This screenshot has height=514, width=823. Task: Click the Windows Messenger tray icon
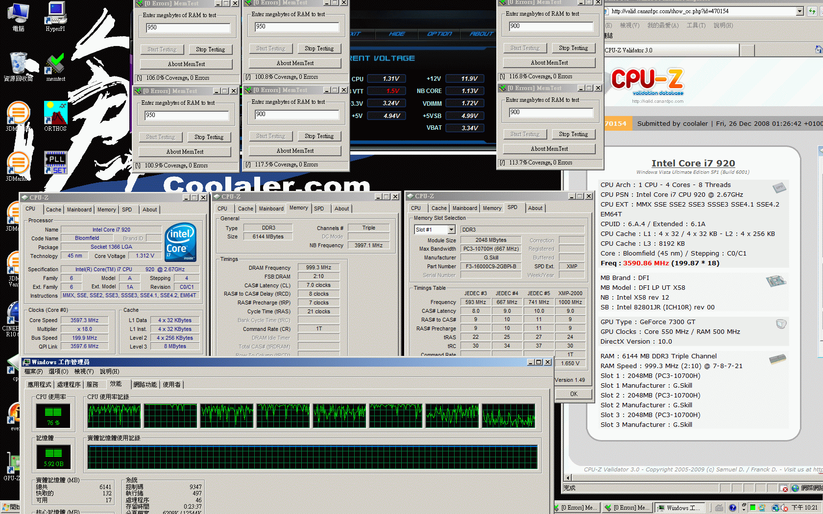(762, 508)
